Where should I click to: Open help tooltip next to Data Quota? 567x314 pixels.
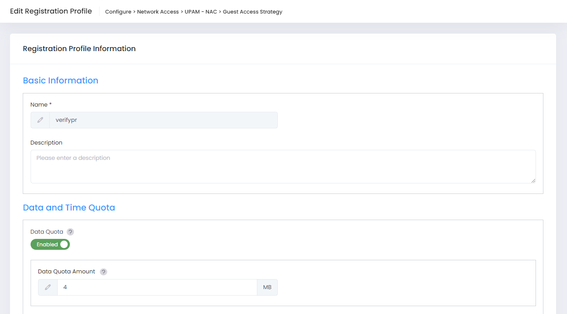70,232
